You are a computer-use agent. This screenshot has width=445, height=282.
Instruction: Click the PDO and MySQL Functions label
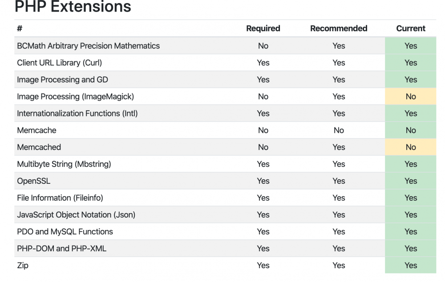click(65, 231)
